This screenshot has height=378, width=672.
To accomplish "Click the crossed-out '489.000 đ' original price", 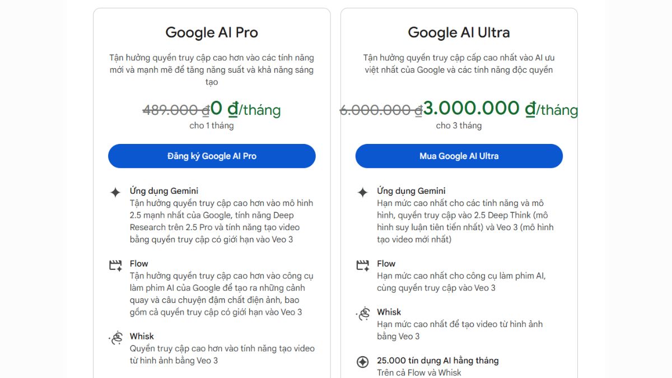I will pyautogui.click(x=175, y=110).
